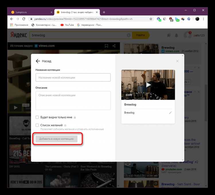Open the BrewDog - Call To thumbnail
215x195 pixels.
click(20, 126)
